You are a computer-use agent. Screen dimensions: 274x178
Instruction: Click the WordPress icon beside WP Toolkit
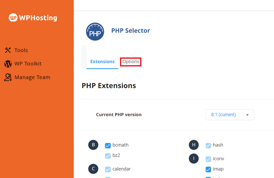[8, 64]
